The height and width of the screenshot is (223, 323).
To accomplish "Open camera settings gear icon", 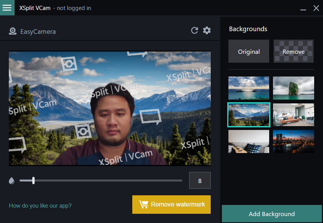I will 207,30.
